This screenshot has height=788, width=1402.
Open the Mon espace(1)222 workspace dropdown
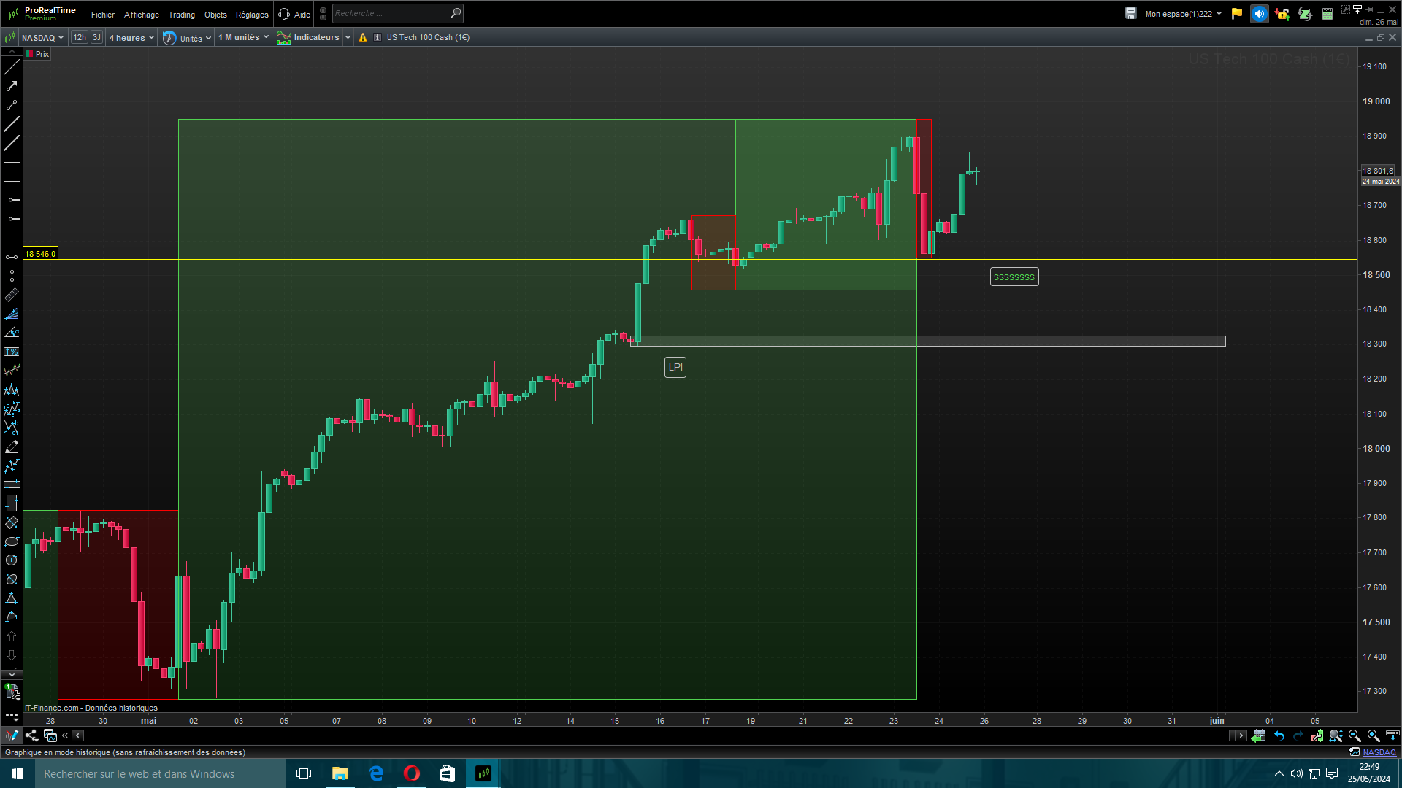1183,14
